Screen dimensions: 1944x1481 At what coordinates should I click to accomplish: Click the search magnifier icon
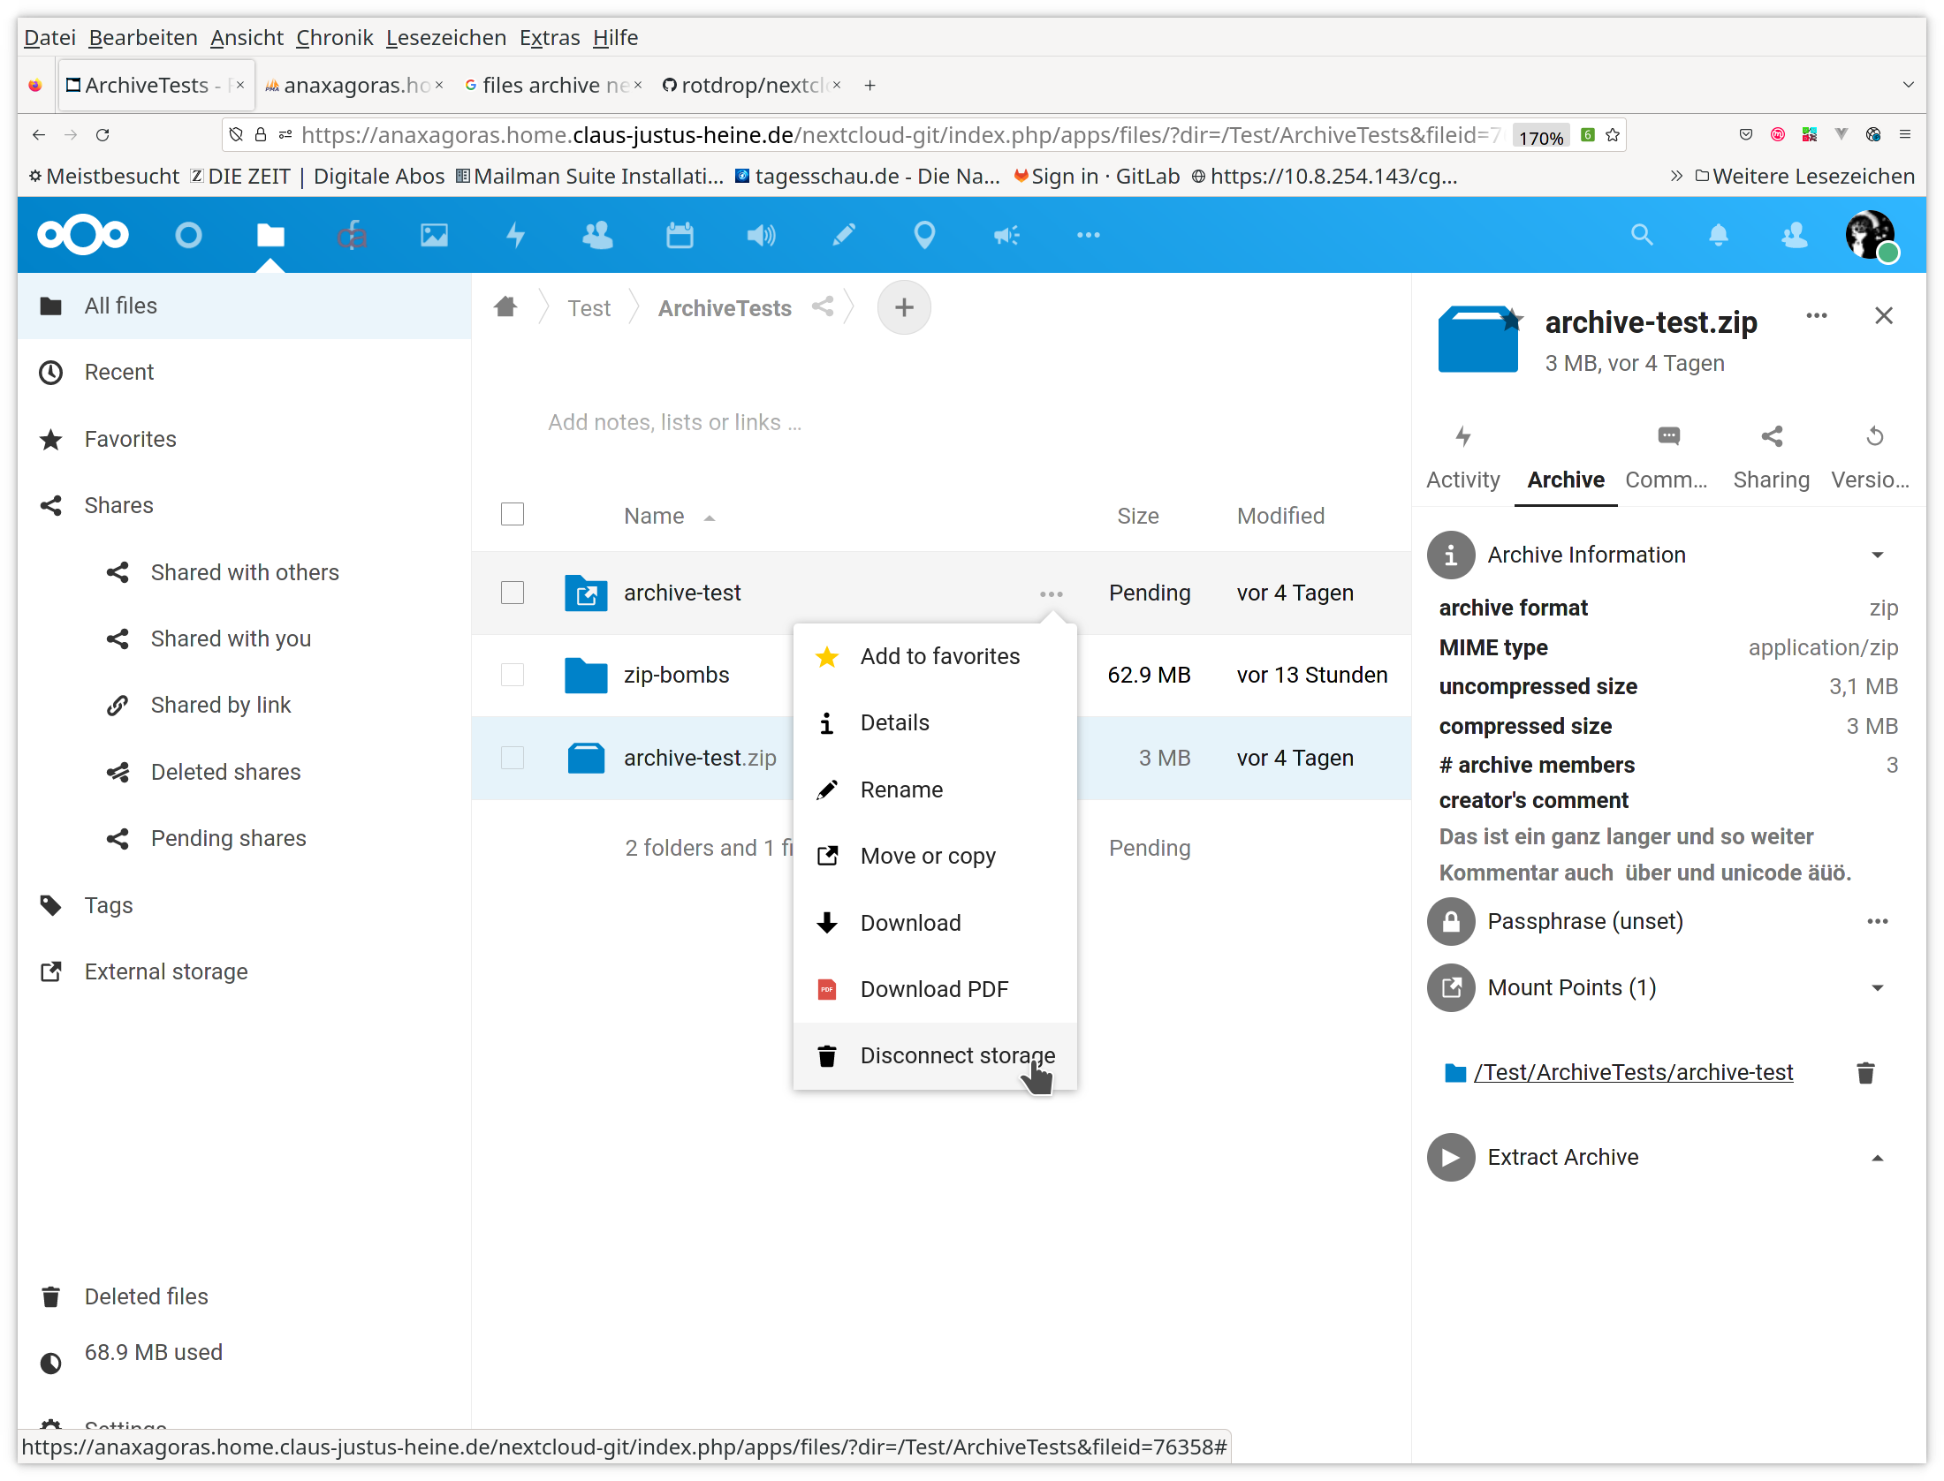[x=1641, y=235]
